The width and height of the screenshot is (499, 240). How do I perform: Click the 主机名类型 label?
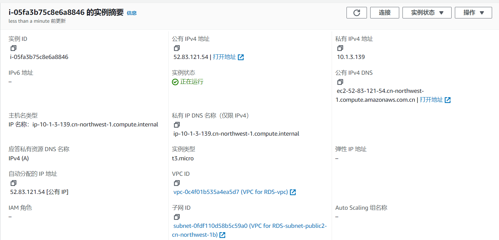[x=23, y=116]
